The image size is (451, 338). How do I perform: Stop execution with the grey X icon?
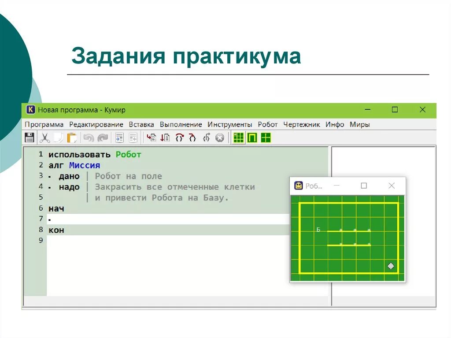click(220, 138)
